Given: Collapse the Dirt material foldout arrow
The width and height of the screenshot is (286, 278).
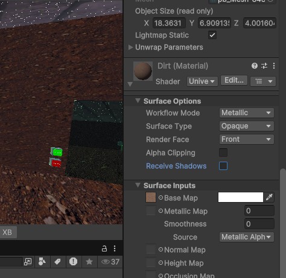Looking at the screenshot, I should tap(130, 84).
